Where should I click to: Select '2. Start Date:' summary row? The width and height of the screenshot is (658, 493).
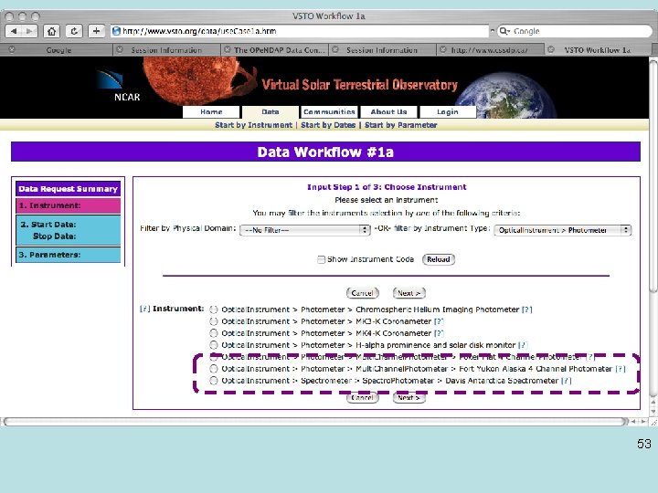coord(68,230)
